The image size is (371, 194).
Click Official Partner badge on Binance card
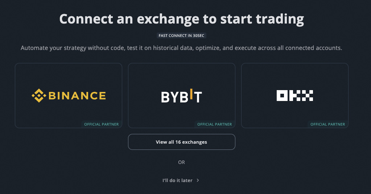(102, 124)
